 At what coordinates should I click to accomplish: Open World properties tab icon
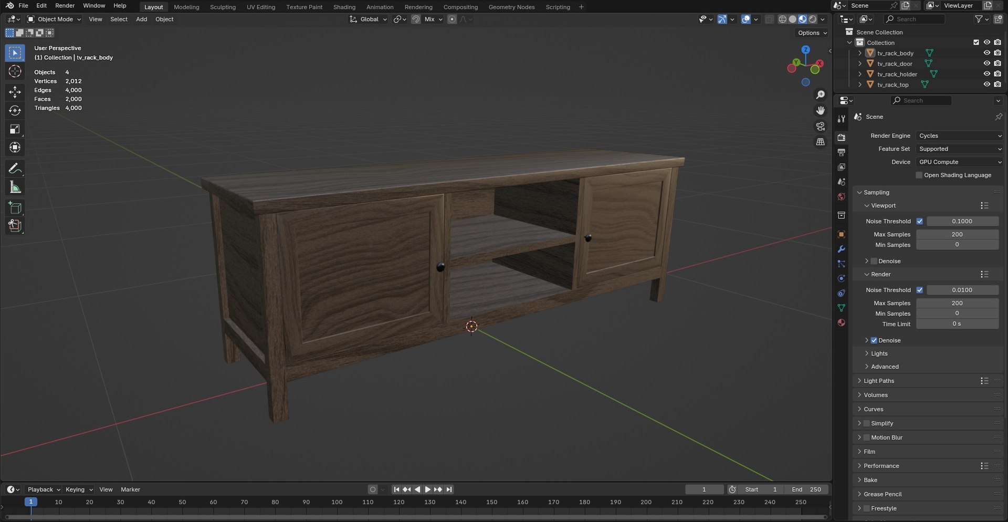[x=841, y=196]
